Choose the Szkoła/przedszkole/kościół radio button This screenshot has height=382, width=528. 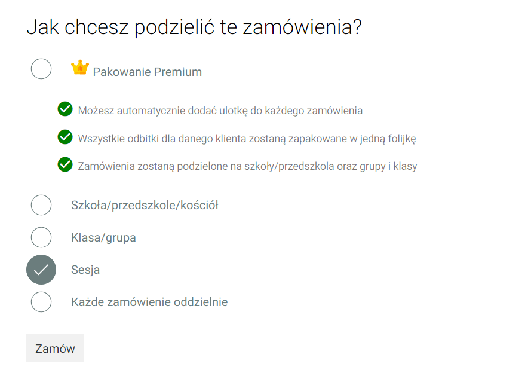[41, 205]
